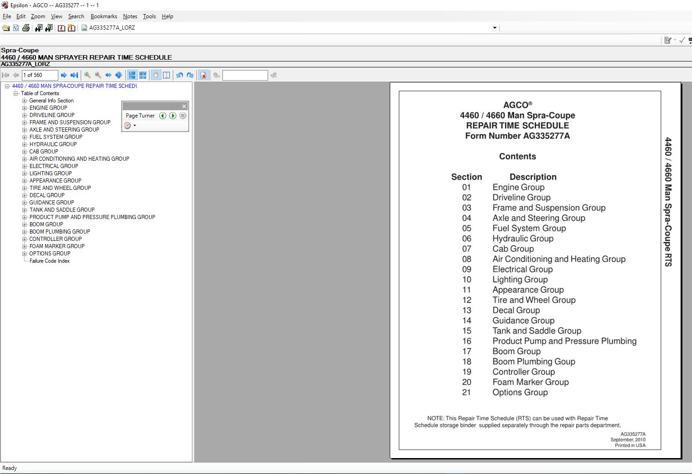Click the open folder icon in toolbar
Screen dimensions: 692x474
[x=6, y=28]
